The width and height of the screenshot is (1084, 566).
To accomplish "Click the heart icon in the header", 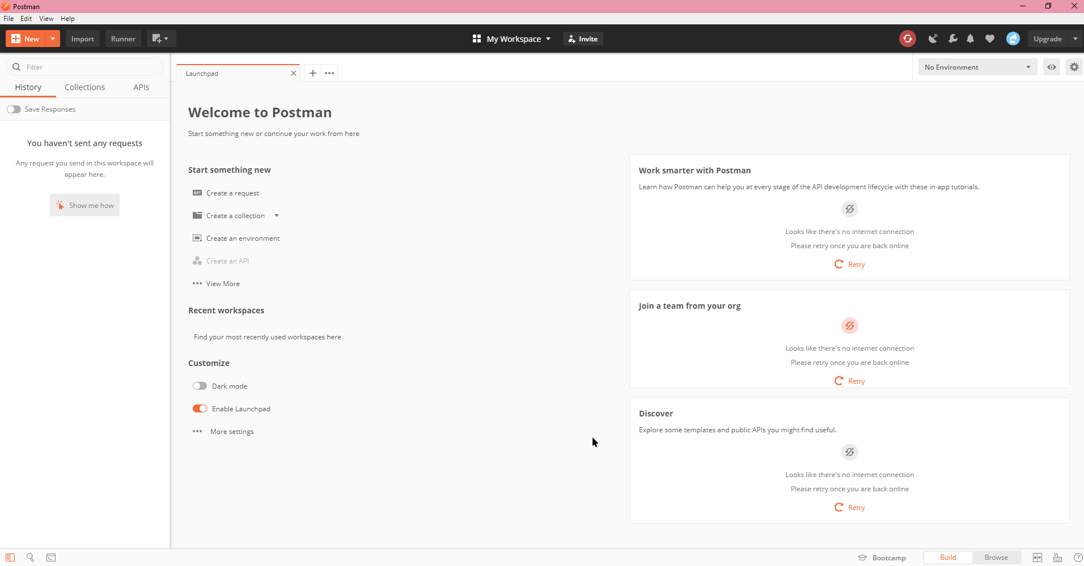I will point(990,38).
